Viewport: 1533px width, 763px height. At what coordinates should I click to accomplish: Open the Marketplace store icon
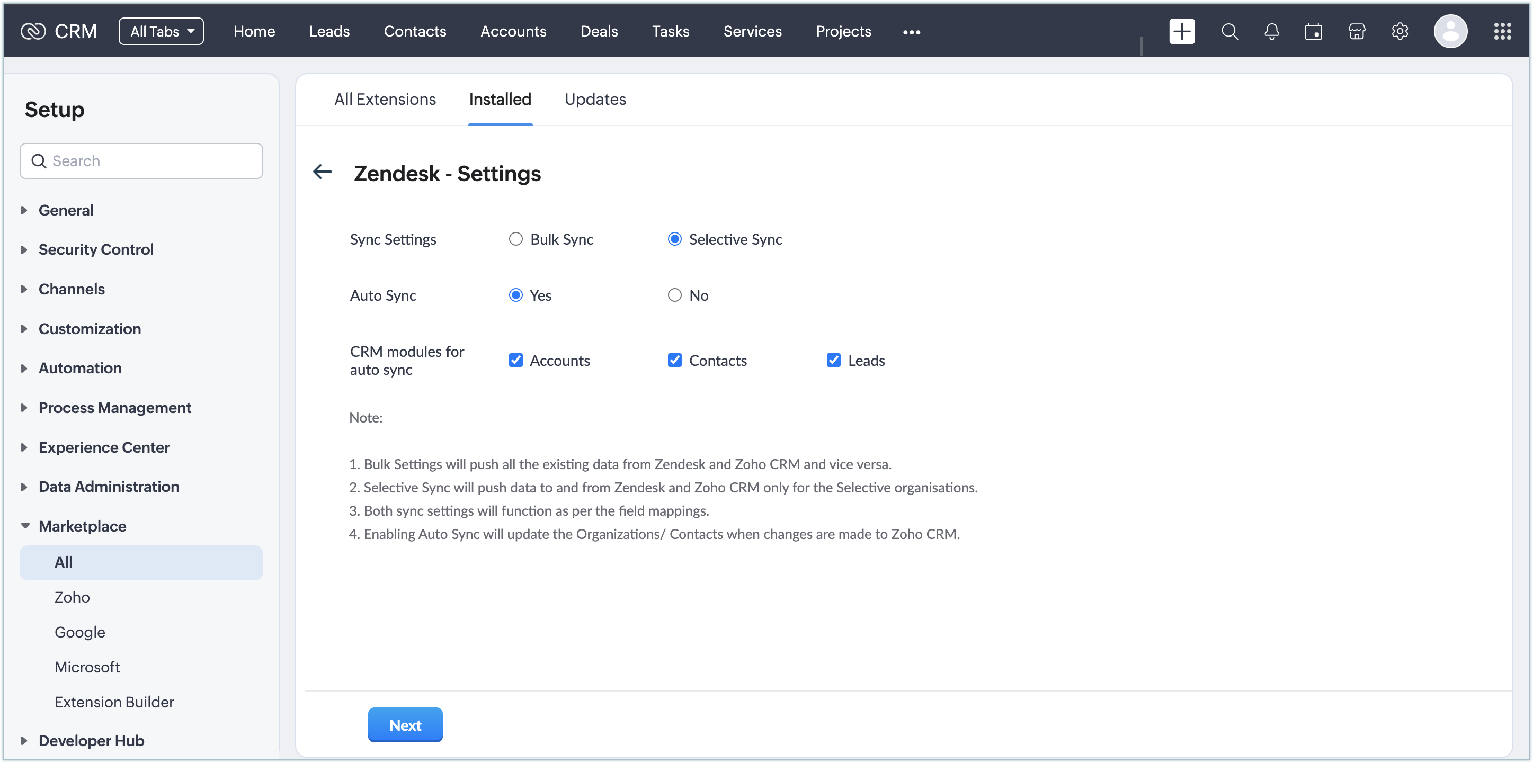click(1356, 31)
